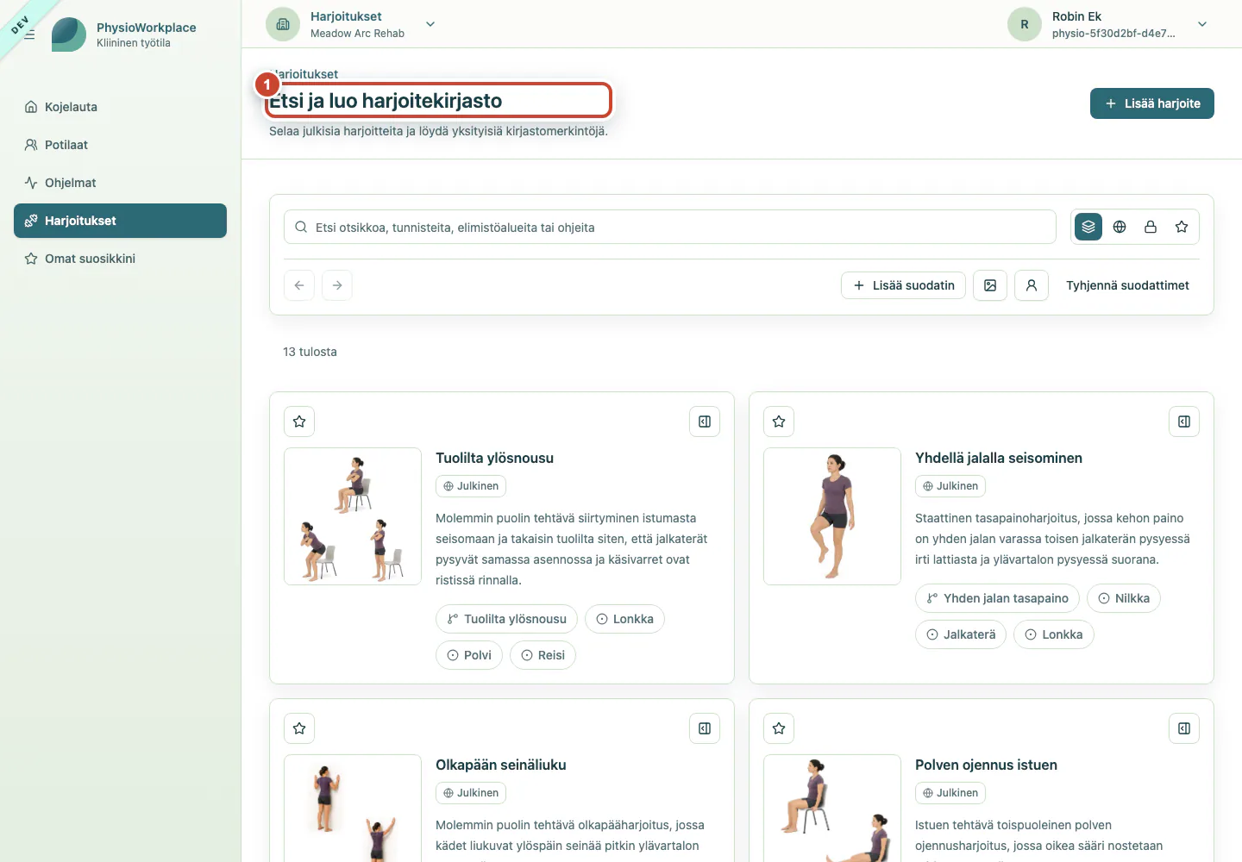Image resolution: width=1242 pixels, height=862 pixels.
Task: Open the Robin Ek user menu chevron
Action: coord(1202,24)
